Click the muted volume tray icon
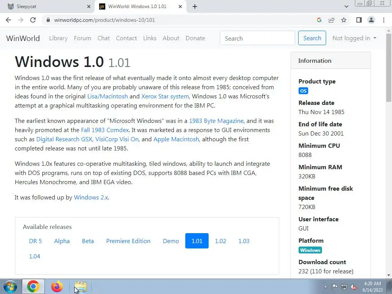This screenshot has height=294, width=392. [x=353, y=287]
